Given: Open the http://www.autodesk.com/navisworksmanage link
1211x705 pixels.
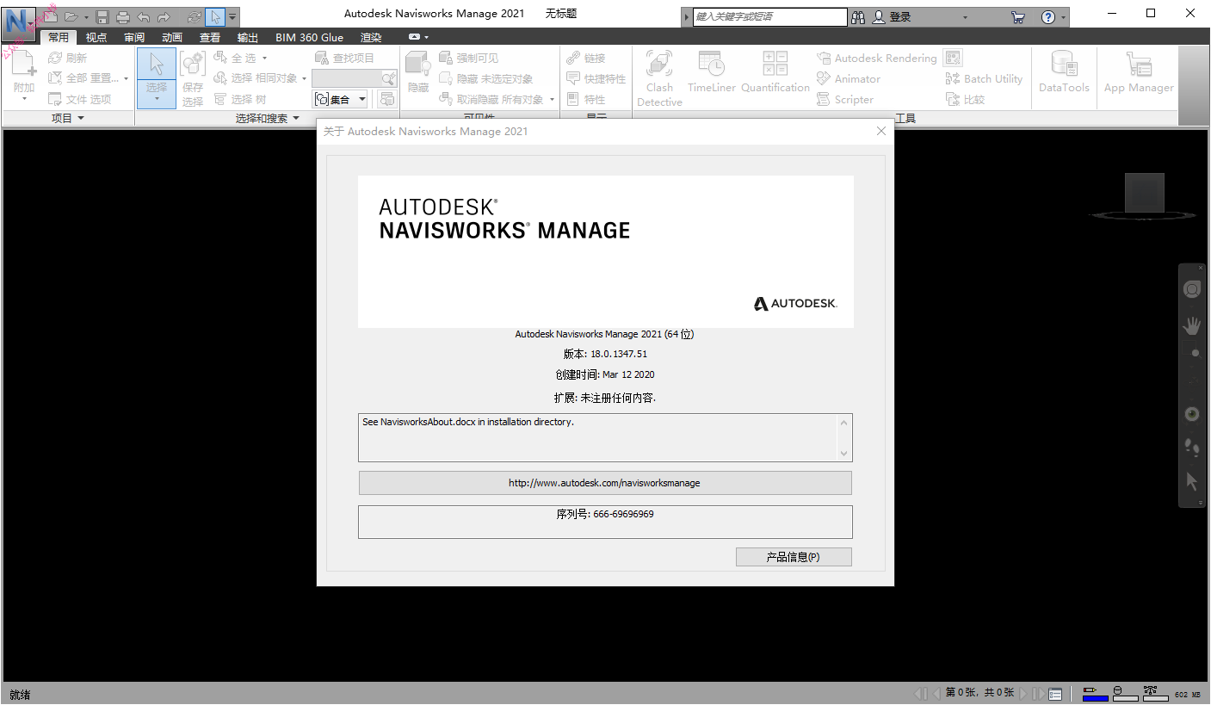Looking at the screenshot, I should [605, 483].
